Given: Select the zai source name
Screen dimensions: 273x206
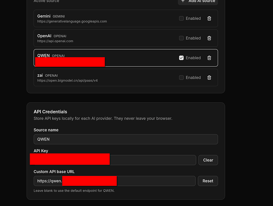Looking at the screenshot, I should [40, 75].
